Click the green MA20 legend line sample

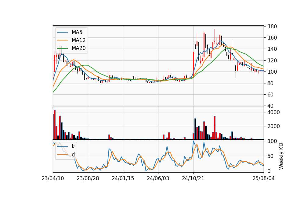tap(62, 48)
